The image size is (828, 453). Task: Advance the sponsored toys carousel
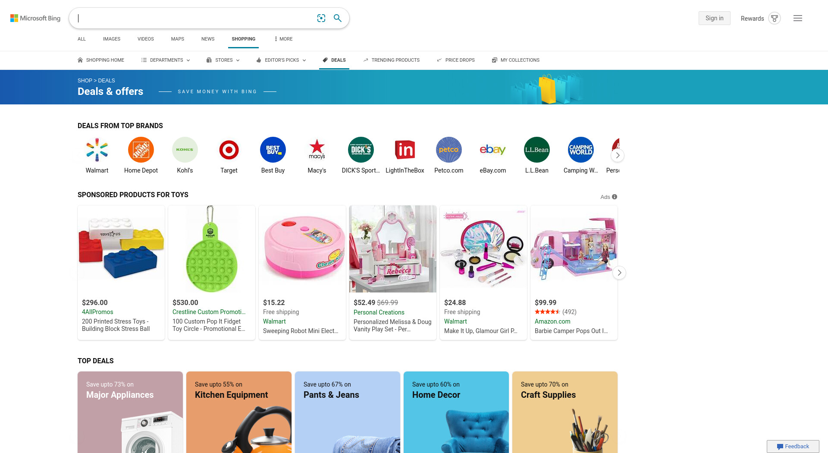[x=619, y=273]
